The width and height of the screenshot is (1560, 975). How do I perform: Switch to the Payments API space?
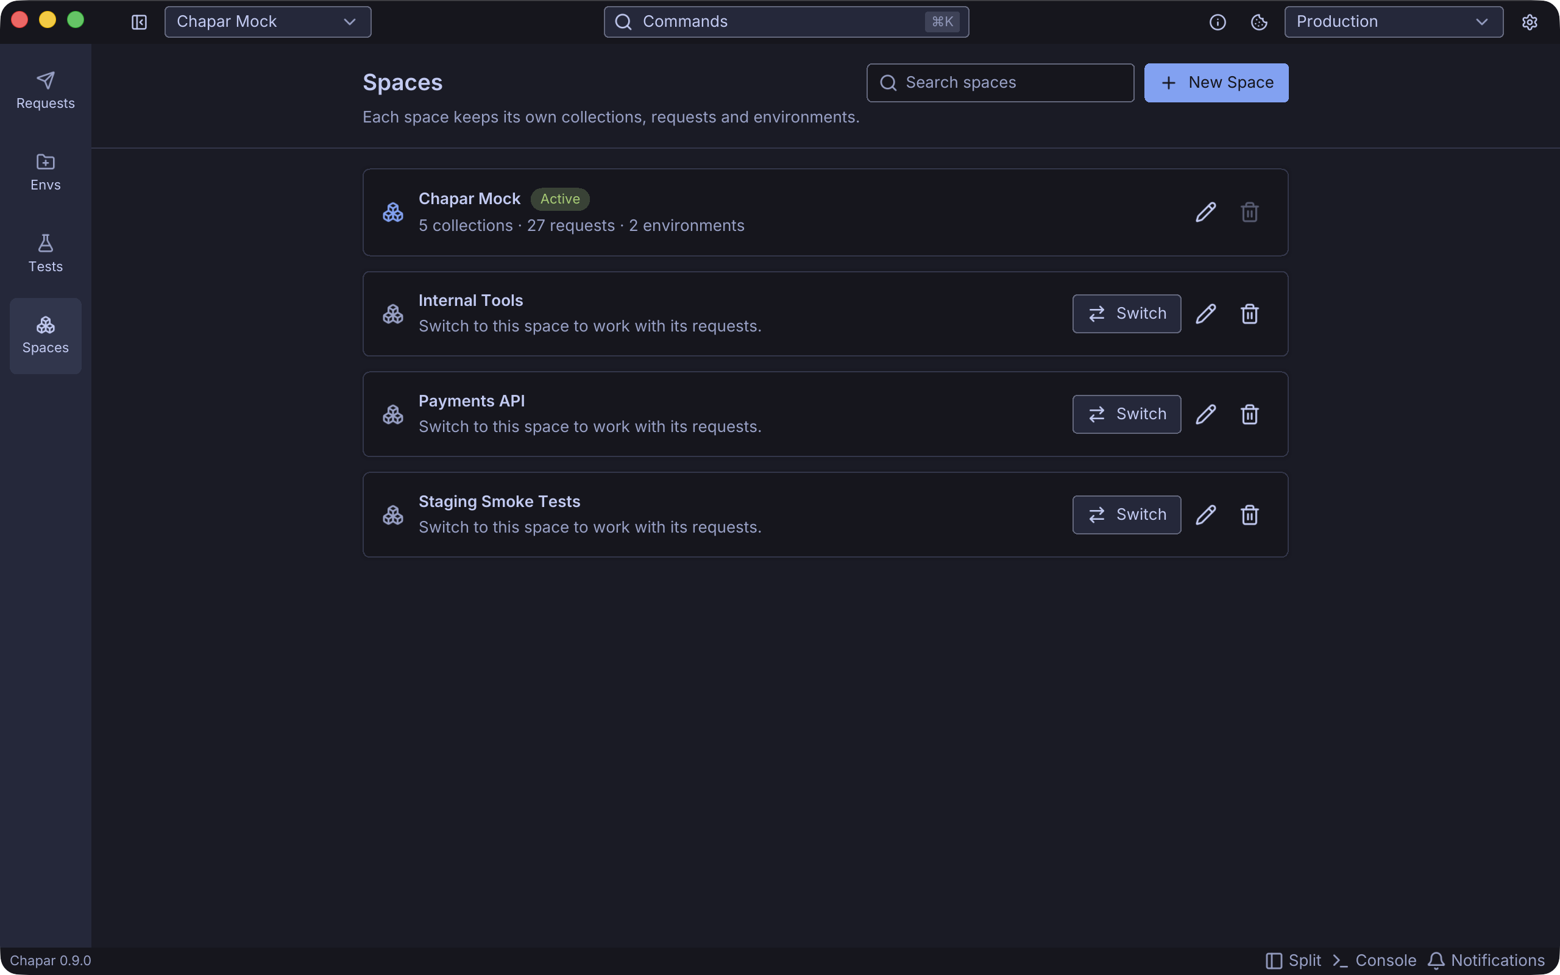(1126, 414)
